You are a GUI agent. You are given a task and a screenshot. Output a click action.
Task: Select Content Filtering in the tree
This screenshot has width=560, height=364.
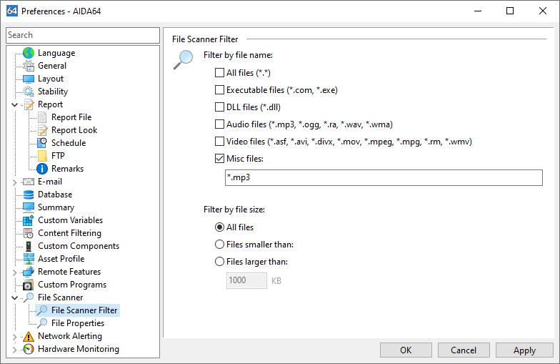(x=70, y=233)
